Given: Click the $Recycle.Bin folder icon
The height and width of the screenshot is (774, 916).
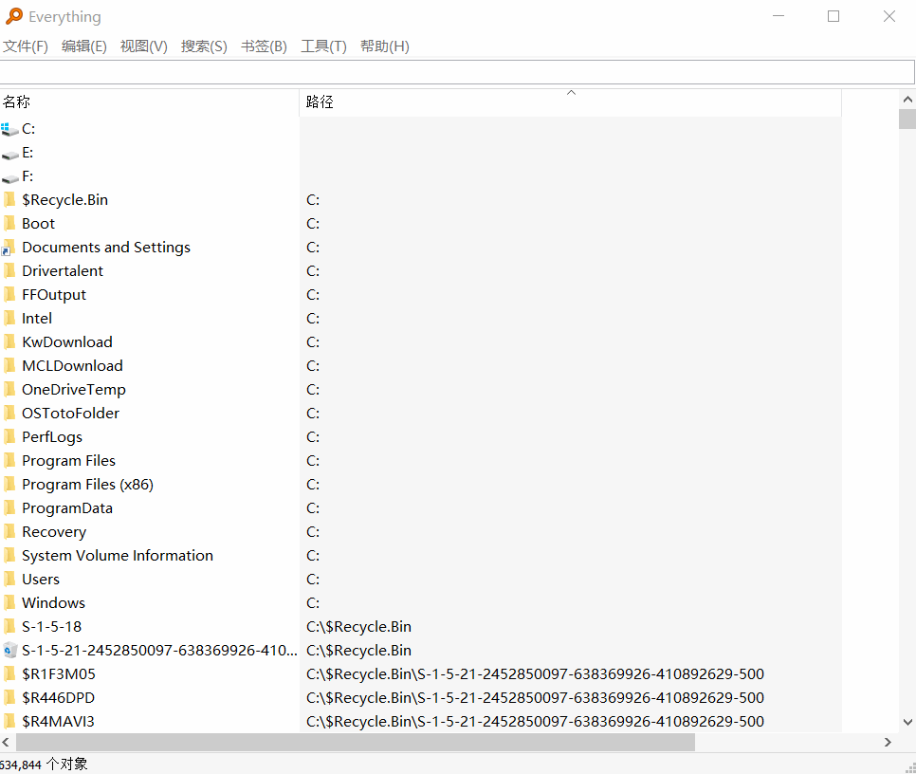Looking at the screenshot, I should pyautogui.click(x=9, y=200).
